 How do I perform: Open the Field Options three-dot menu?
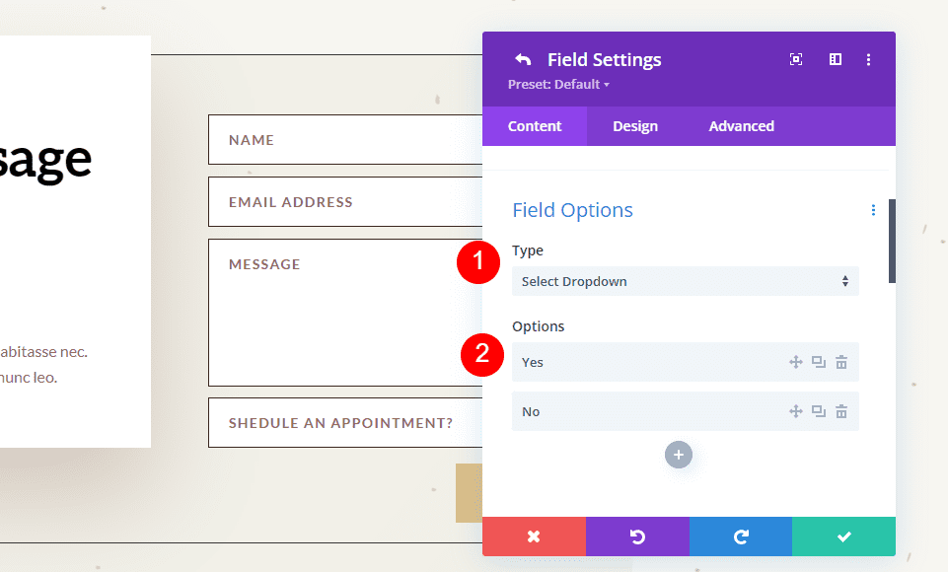coord(872,210)
